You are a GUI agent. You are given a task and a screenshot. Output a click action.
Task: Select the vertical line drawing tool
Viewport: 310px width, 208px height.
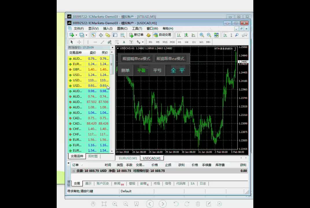pyautogui.click(x=88, y=42)
